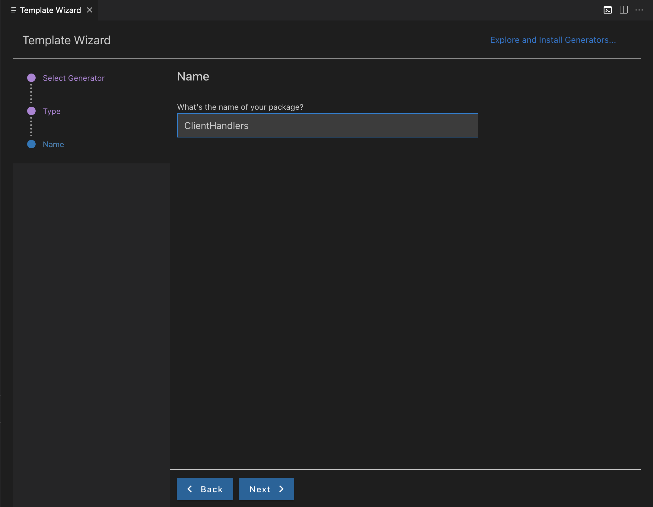This screenshot has height=507, width=653.
Task: Select the Select Generator step
Action: [74, 78]
